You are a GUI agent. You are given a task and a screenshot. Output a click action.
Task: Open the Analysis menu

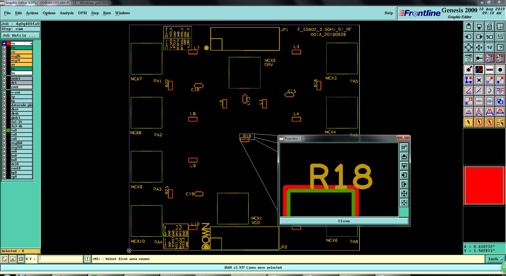(x=67, y=13)
